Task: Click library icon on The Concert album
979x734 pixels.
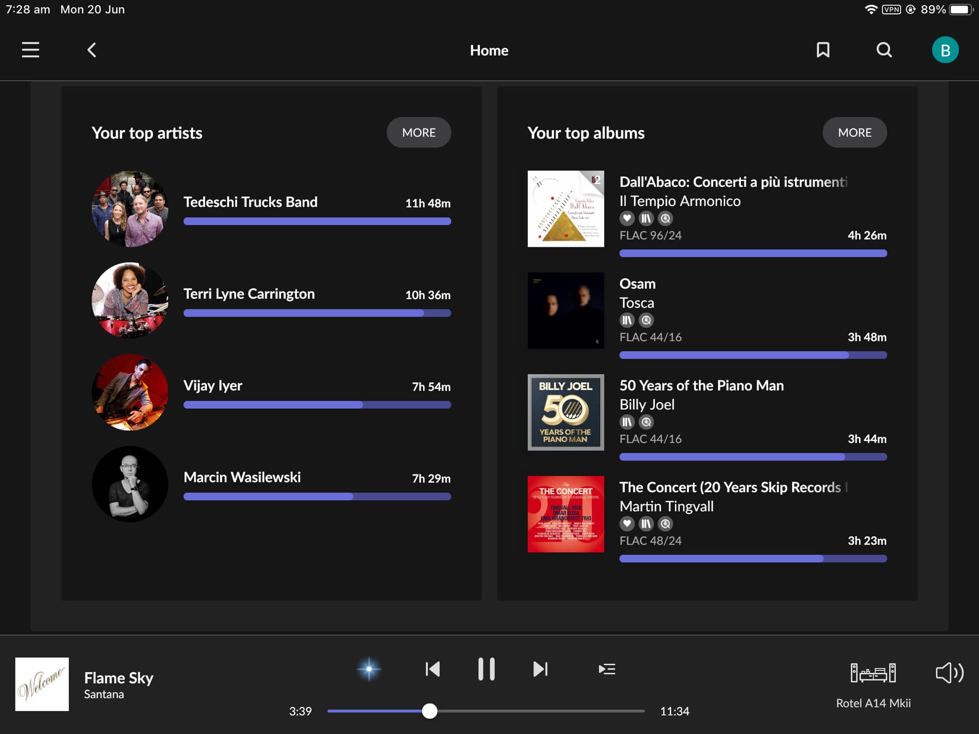Action: pyautogui.click(x=646, y=523)
